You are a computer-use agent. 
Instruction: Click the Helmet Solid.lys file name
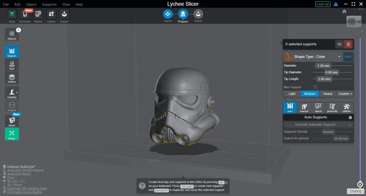click(x=21, y=167)
